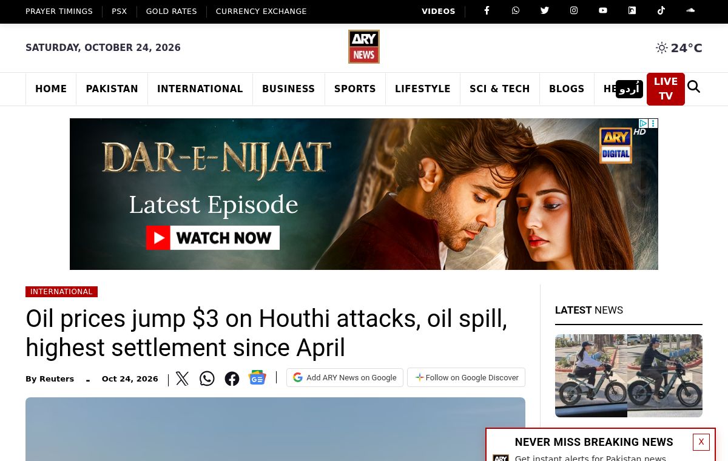Screen dimensions: 728x461
Task: Open the Google News share icon
Action: 257,378
